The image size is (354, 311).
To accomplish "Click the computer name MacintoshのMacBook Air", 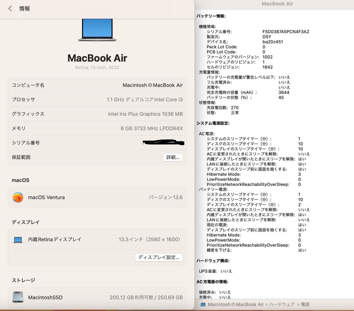I will pos(153,85).
